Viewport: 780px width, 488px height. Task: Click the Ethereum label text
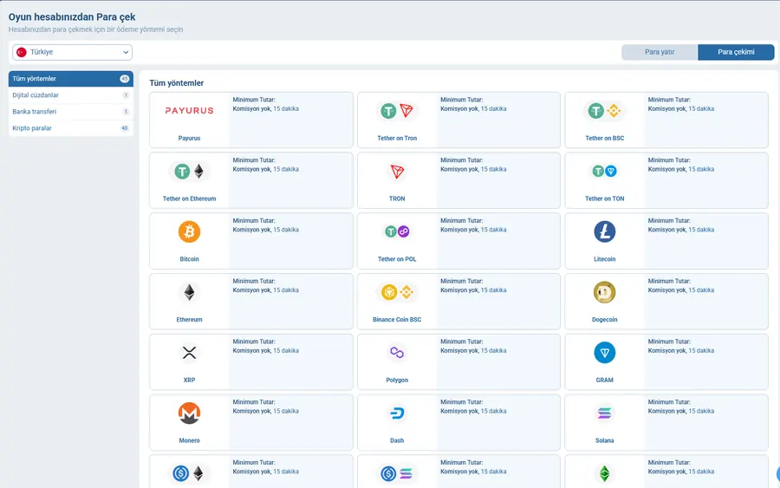click(x=189, y=319)
